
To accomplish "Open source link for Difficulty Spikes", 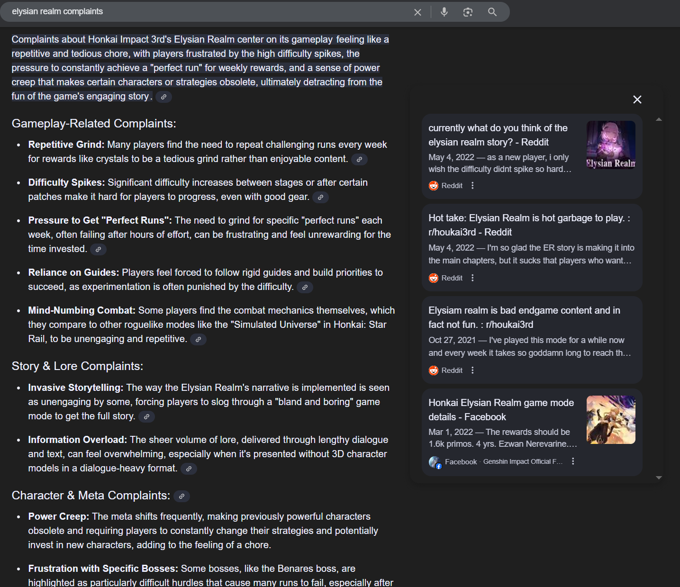I will click(320, 197).
